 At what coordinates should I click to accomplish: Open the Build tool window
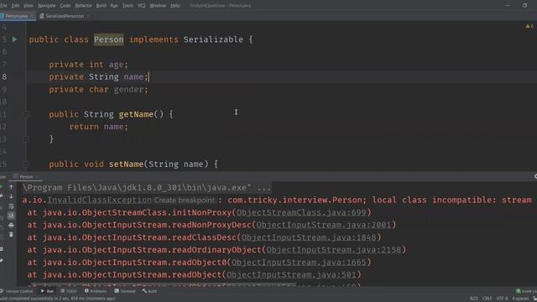pos(149,291)
